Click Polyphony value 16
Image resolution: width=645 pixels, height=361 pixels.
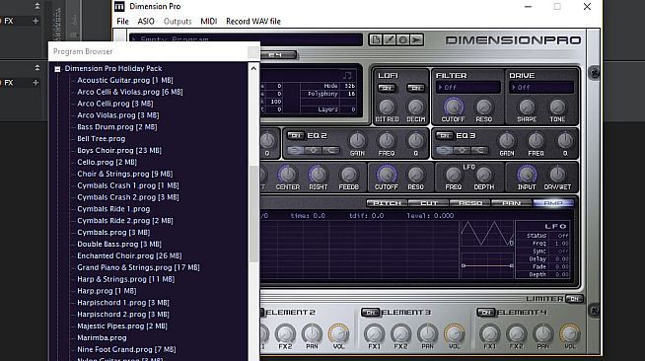tap(351, 94)
